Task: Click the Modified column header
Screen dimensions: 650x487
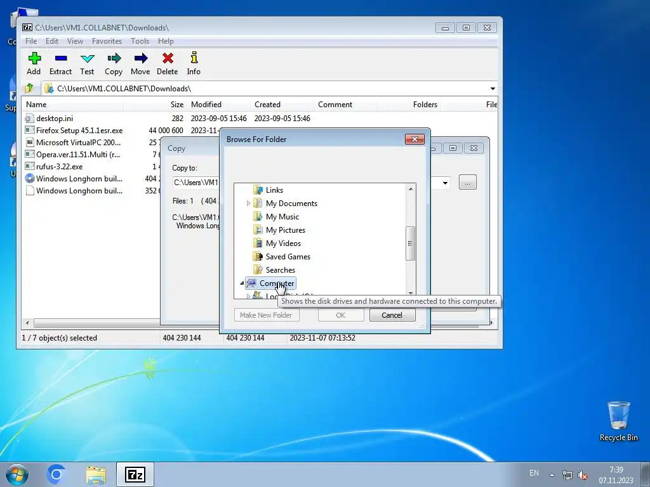Action: click(218, 105)
